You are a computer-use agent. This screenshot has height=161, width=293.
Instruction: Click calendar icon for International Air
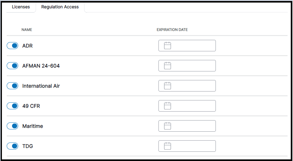(167, 86)
